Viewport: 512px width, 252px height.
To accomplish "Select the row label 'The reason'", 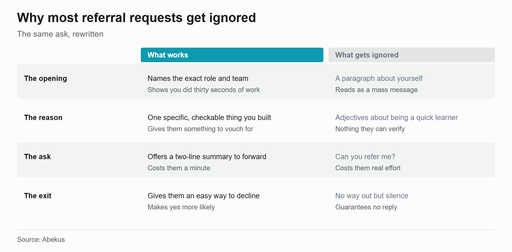I will pyautogui.click(x=43, y=118).
